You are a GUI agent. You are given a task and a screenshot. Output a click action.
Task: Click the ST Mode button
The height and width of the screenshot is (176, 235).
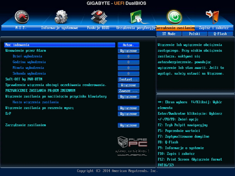click(x=169, y=34)
